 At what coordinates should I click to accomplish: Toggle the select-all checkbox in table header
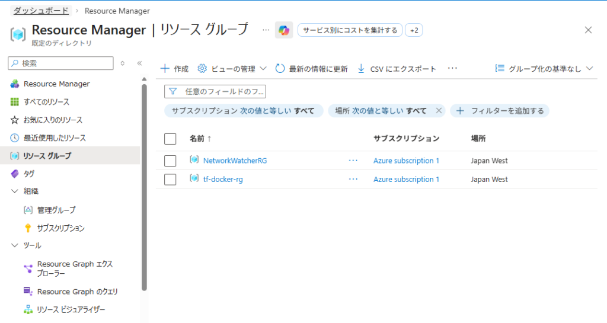point(170,139)
